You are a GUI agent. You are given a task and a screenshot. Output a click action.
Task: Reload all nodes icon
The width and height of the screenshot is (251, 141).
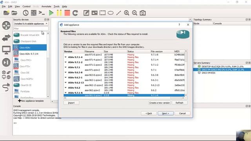[75, 13]
